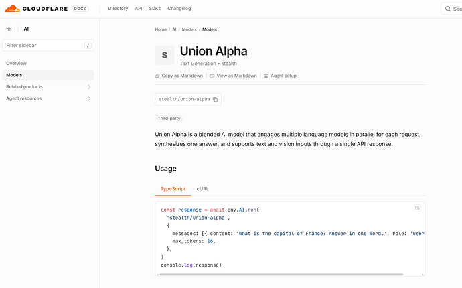Switch to the TypeScript tab

click(173, 189)
